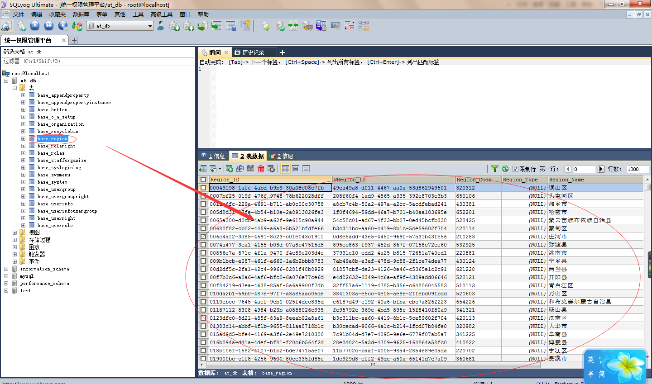Check the select-all rows header checkbox
This screenshot has width=652, height=384.
click(203, 180)
